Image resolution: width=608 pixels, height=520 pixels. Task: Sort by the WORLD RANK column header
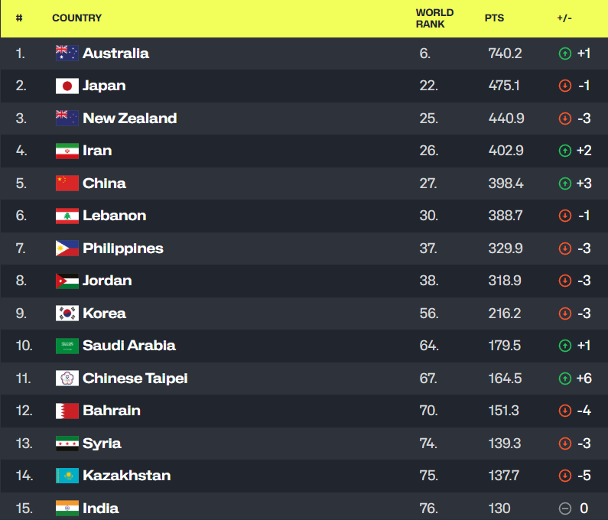pyautogui.click(x=434, y=18)
